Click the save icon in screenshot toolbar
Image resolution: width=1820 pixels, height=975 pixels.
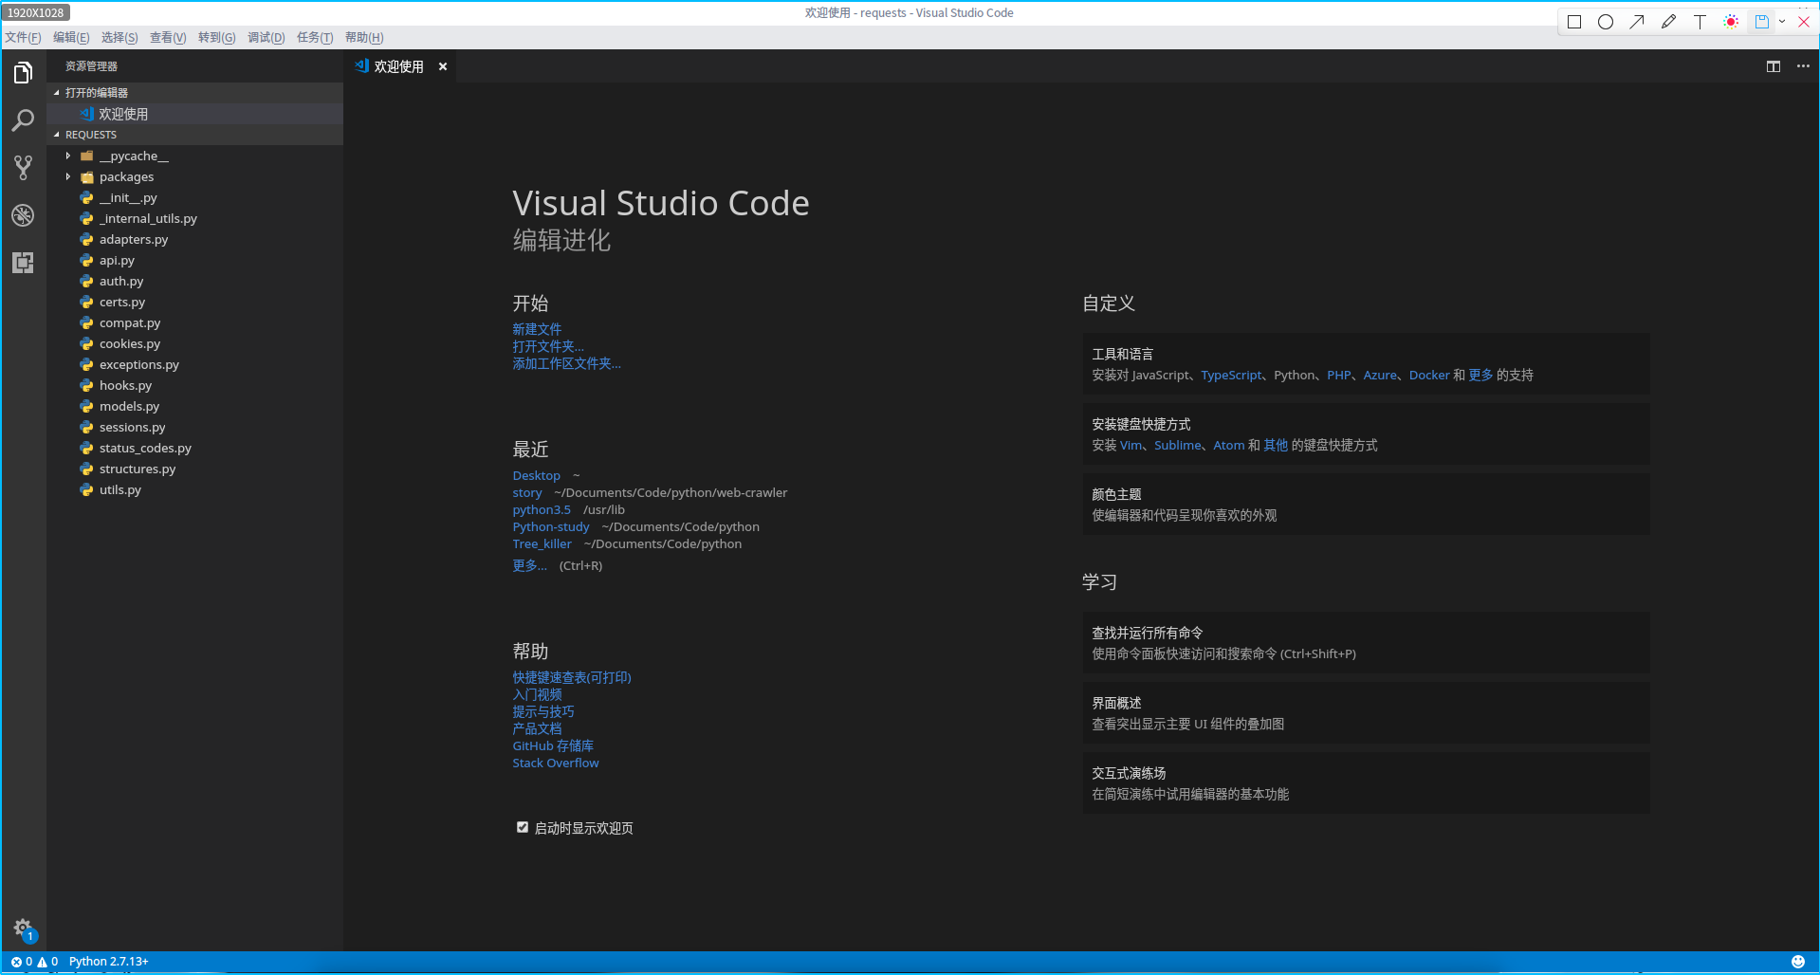click(x=1761, y=22)
